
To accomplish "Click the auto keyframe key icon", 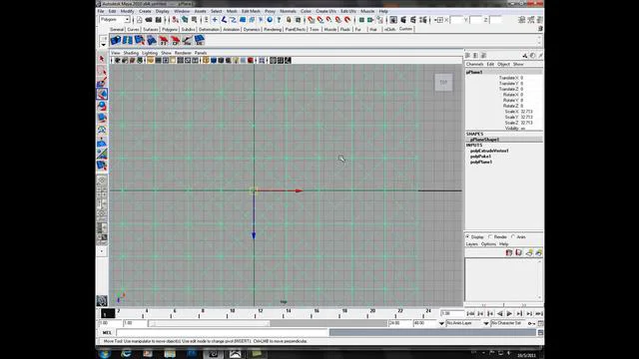I will tap(531, 323).
